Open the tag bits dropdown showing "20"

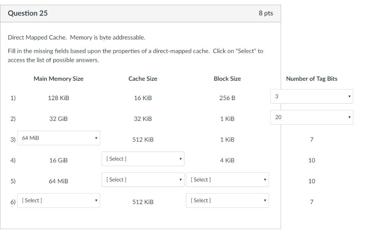[x=312, y=117]
